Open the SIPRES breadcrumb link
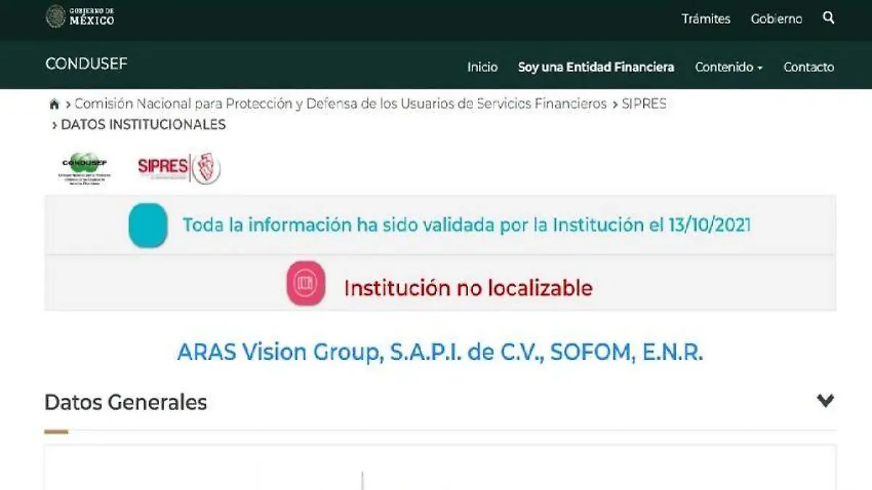Image resolution: width=872 pixels, height=490 pixels. click(644, 104)
